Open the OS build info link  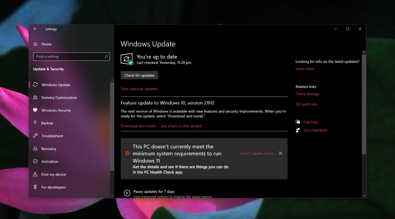306,104
